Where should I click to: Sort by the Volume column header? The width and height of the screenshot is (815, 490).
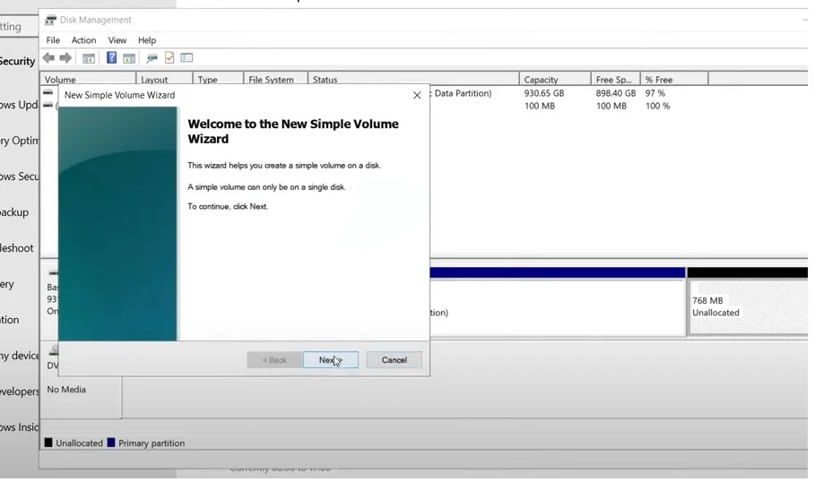click(x=88, y=80)
